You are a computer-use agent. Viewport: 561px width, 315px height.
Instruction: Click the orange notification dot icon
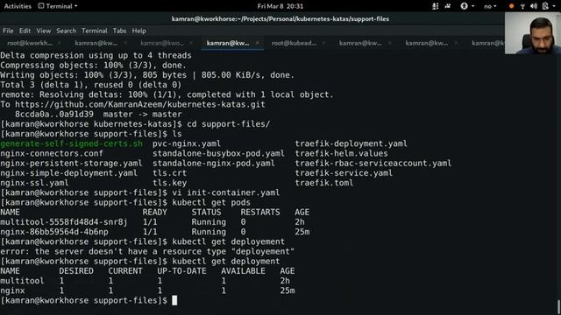point(511,6)
